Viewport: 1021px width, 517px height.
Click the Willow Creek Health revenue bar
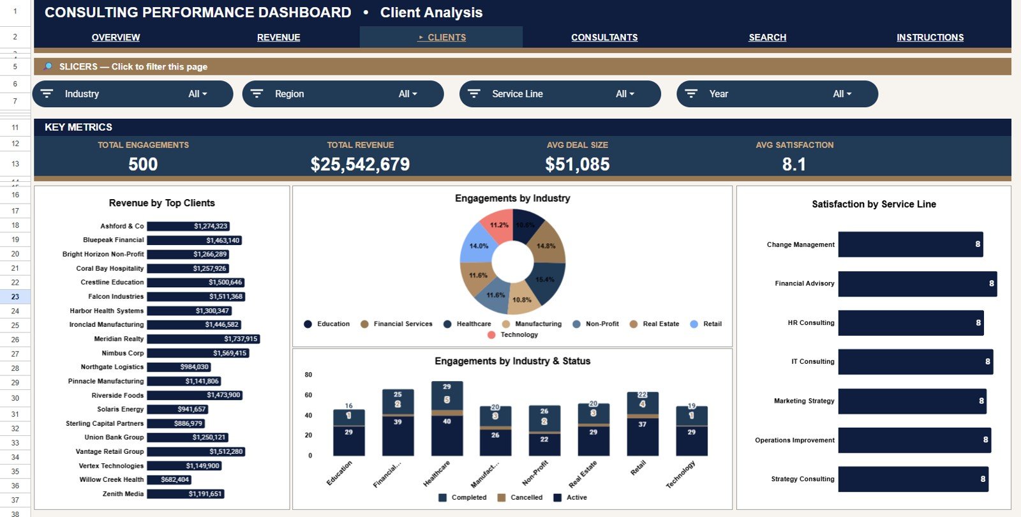[169, 480]
